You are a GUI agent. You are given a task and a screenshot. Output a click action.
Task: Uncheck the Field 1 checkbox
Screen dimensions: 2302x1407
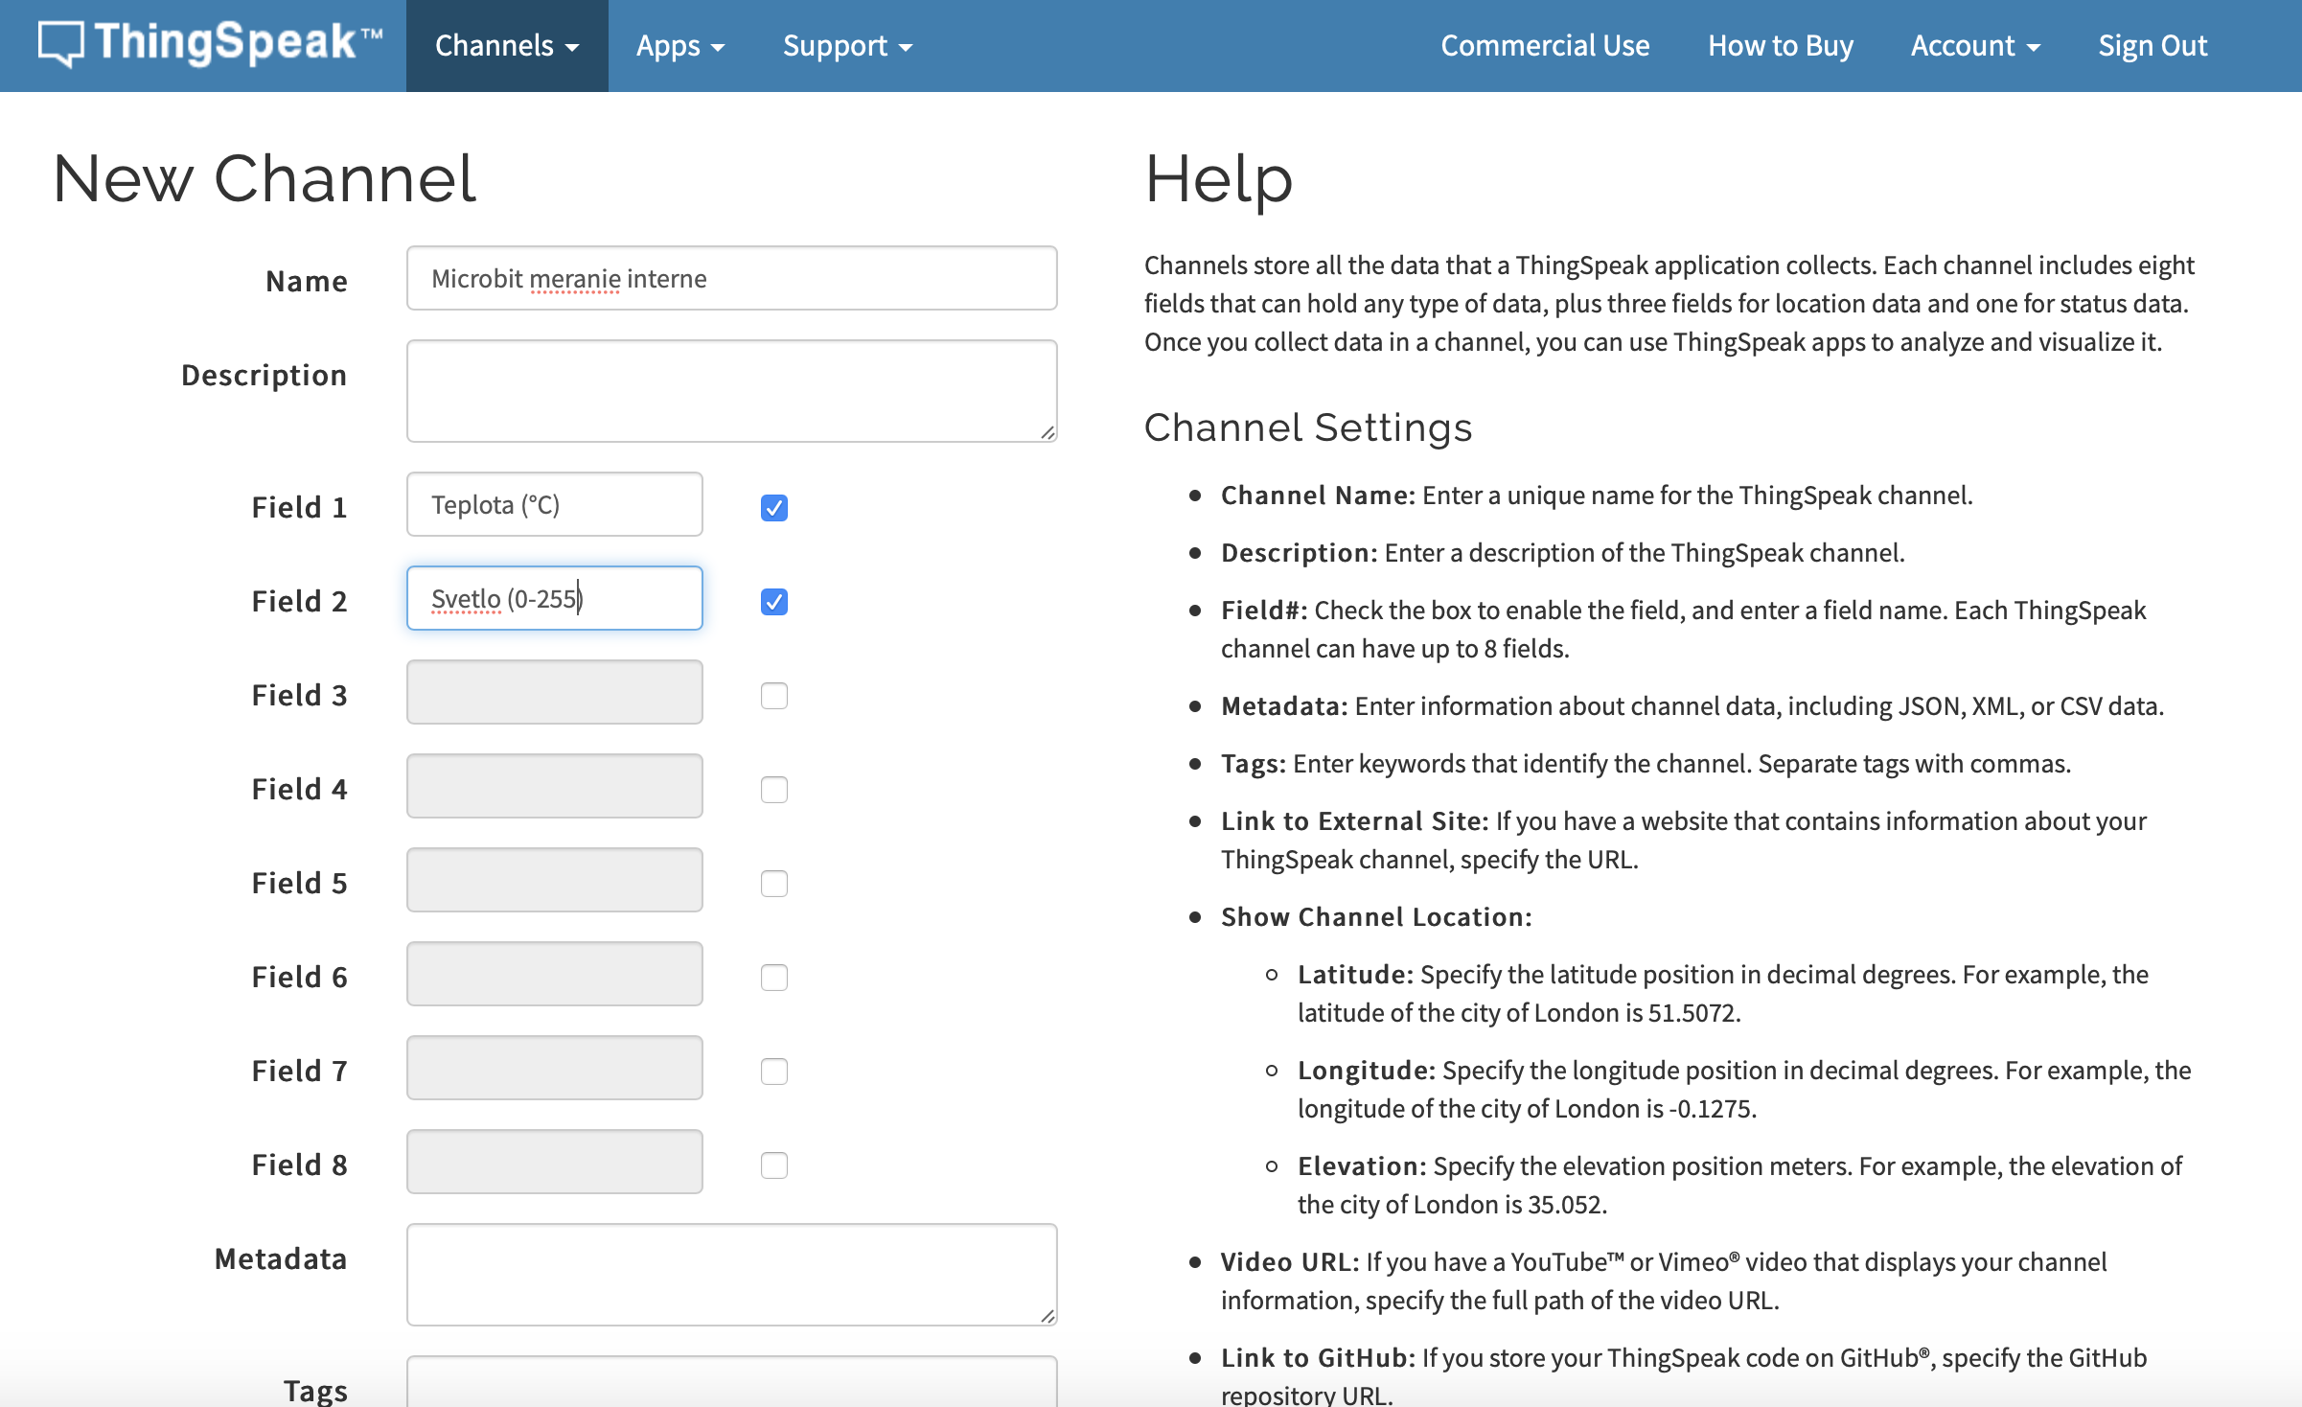click(773, 507)
